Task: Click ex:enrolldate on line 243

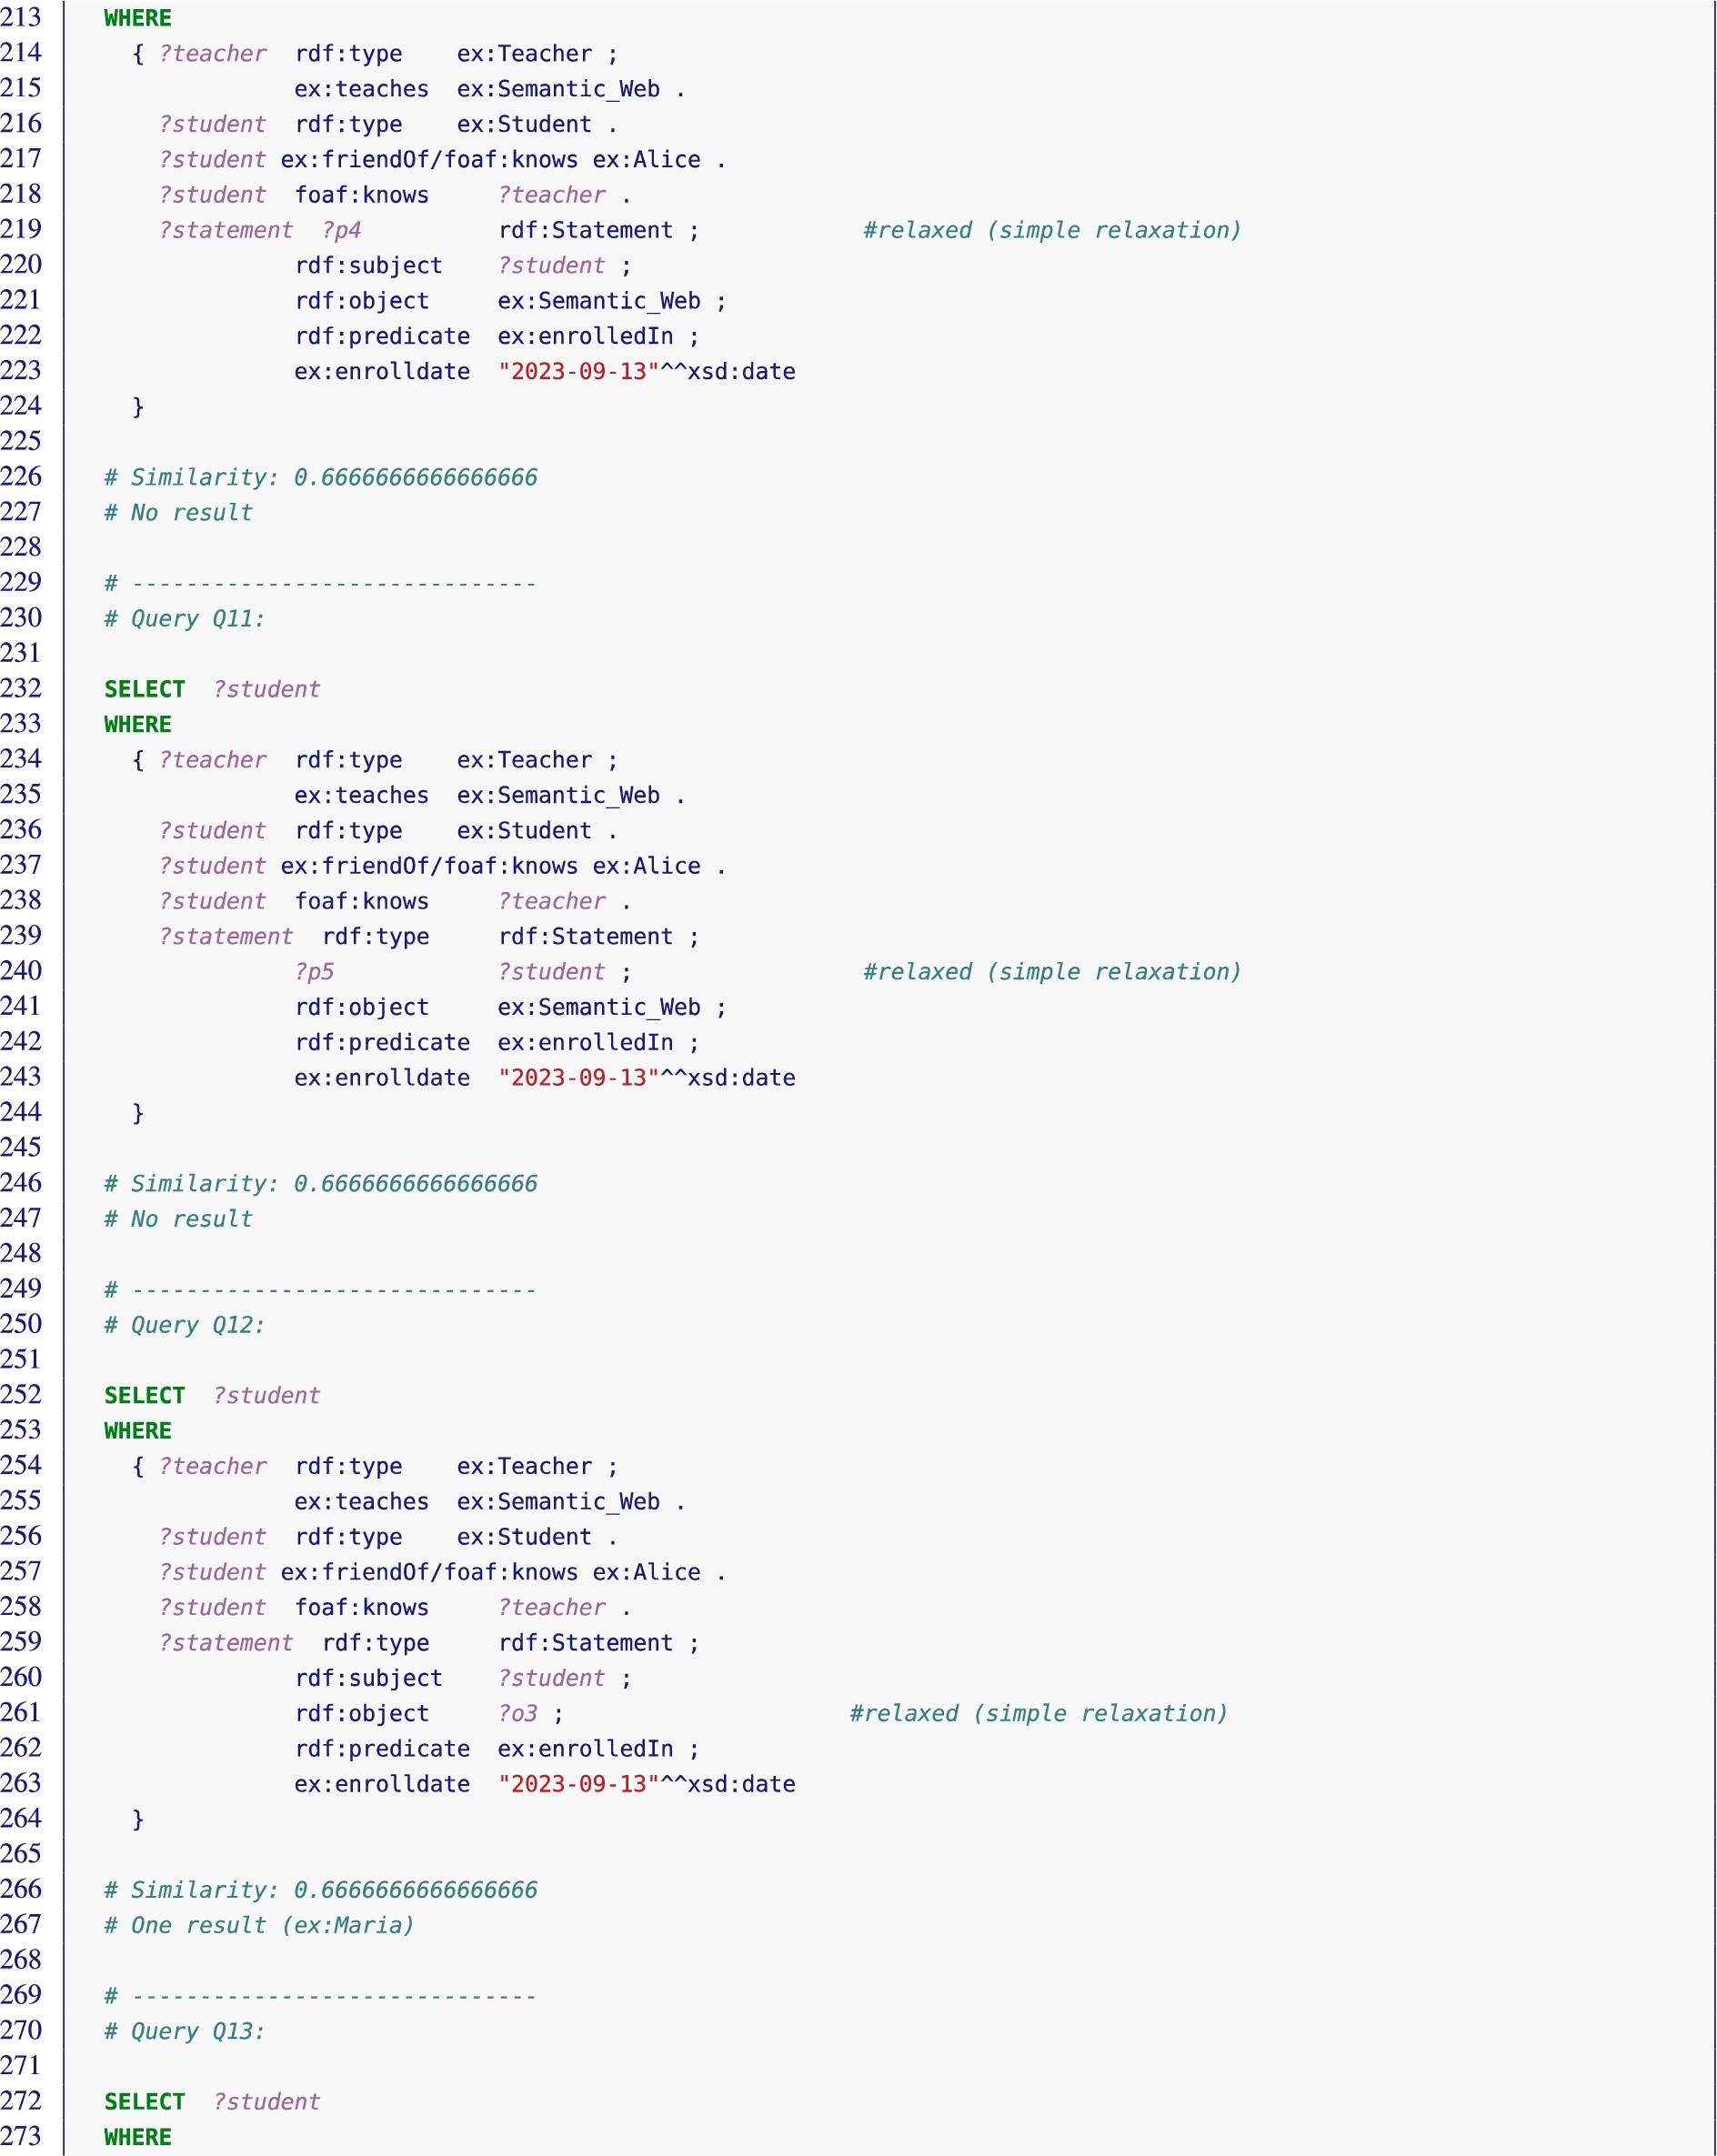Action: pyautogui.click(x=382, y=1078)
